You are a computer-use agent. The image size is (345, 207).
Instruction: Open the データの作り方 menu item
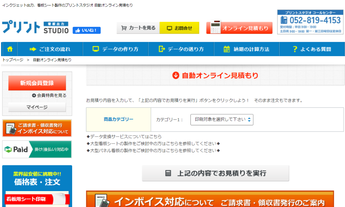(x=116, y=49)
